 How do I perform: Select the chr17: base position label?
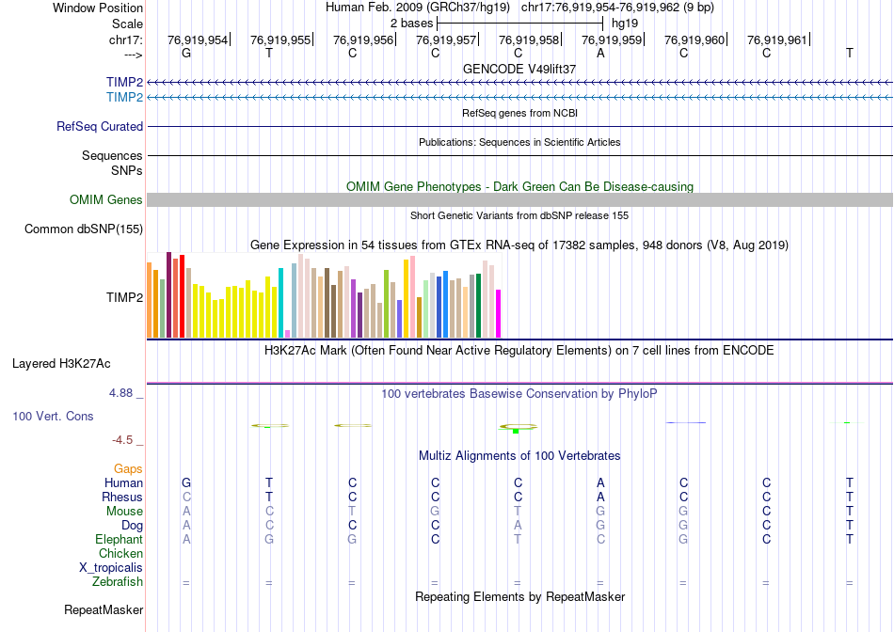pyautogui.click(x=125, y=39)
